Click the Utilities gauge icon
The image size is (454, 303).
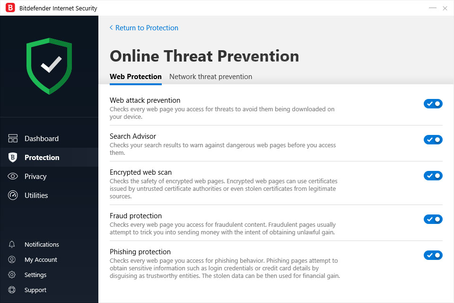pos(13,196)
